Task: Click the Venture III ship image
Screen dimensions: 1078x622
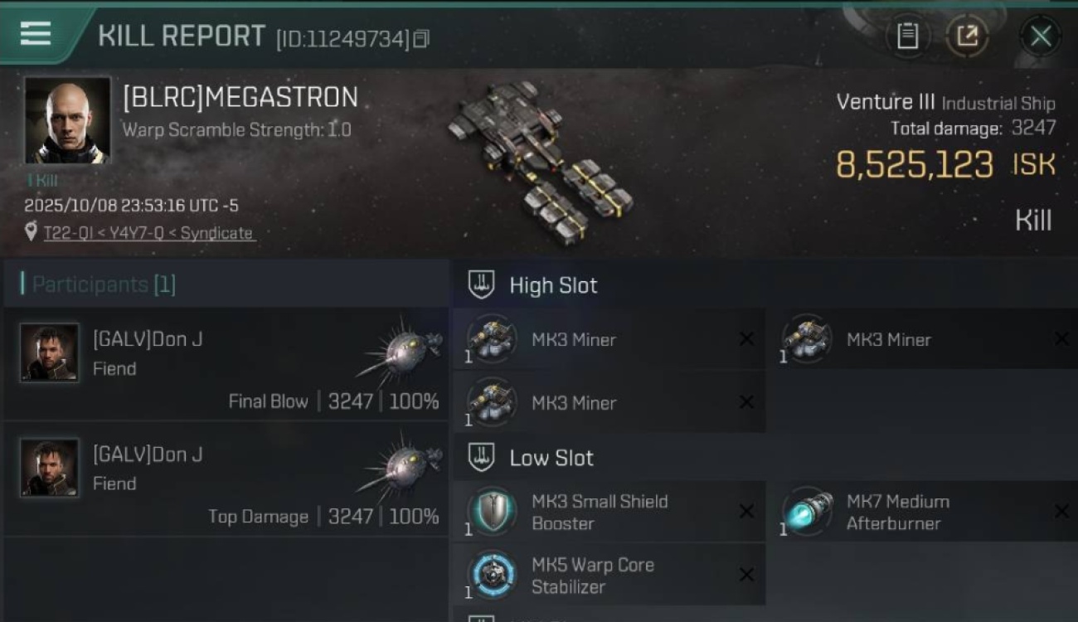Action: 541,158
